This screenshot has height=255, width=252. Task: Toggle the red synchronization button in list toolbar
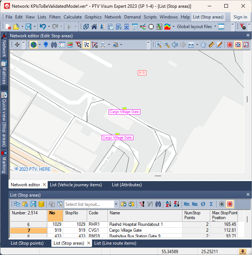pyautogui.click(x=230, y=204)
